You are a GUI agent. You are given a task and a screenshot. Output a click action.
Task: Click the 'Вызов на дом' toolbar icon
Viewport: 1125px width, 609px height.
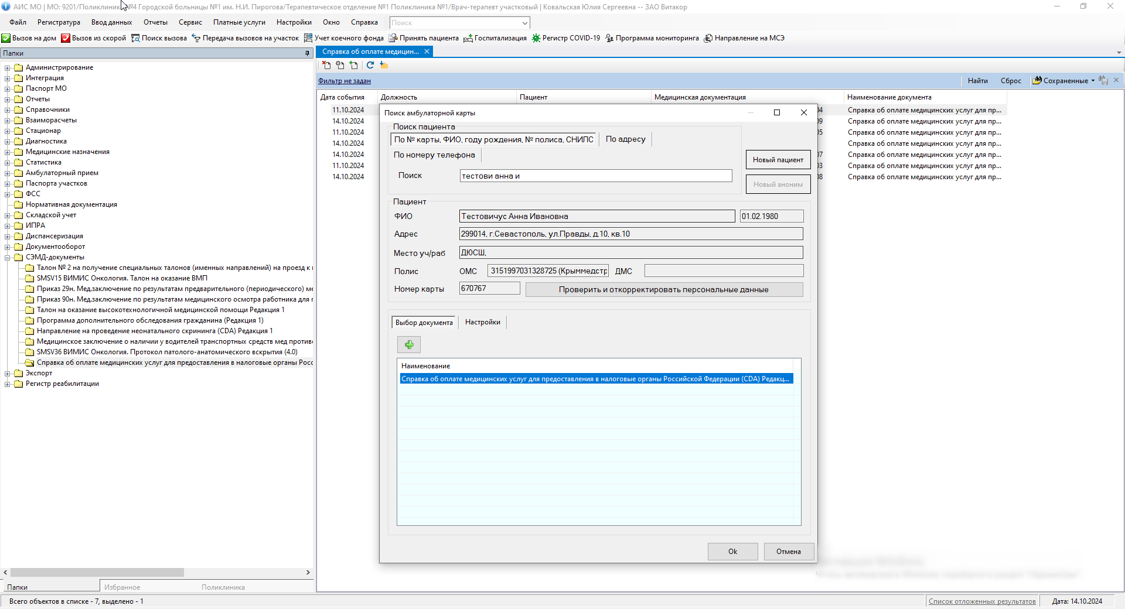click(6, 38)
